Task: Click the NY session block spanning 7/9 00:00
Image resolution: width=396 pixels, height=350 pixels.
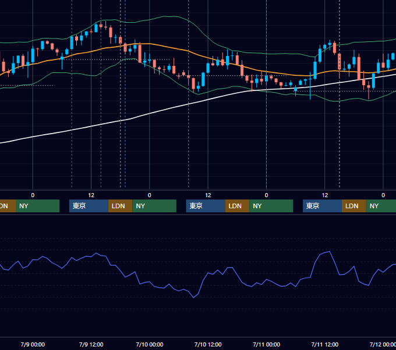Action: [x=37, y=206]
